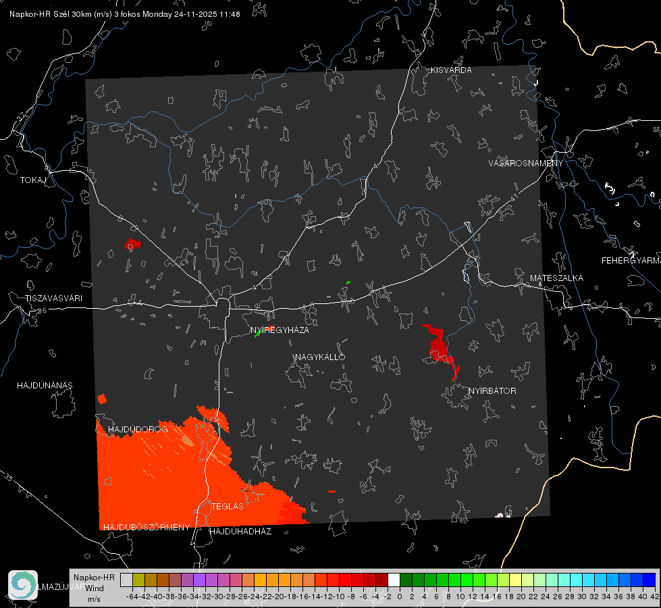Select the cyan swatch between 28 and 30
The width and height of the screenshot is (661, 608).
(x=577, y=580)
